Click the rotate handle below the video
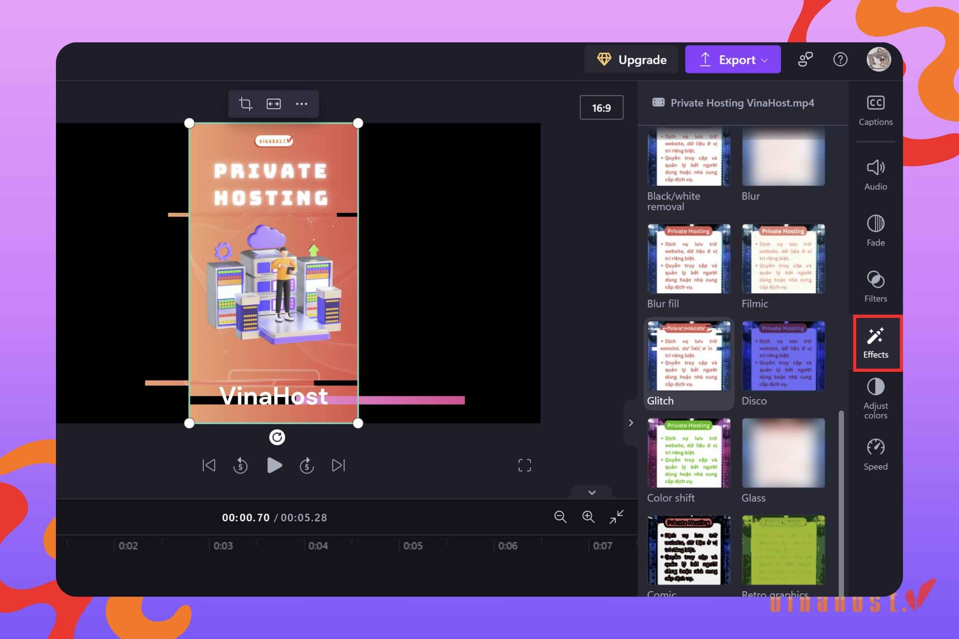Screen dimensions: 959x639 277,437
